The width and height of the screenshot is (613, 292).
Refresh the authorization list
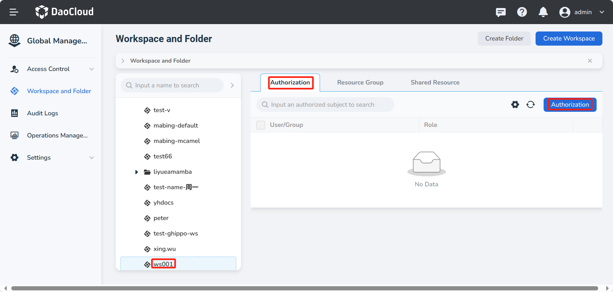click(530, 105)
